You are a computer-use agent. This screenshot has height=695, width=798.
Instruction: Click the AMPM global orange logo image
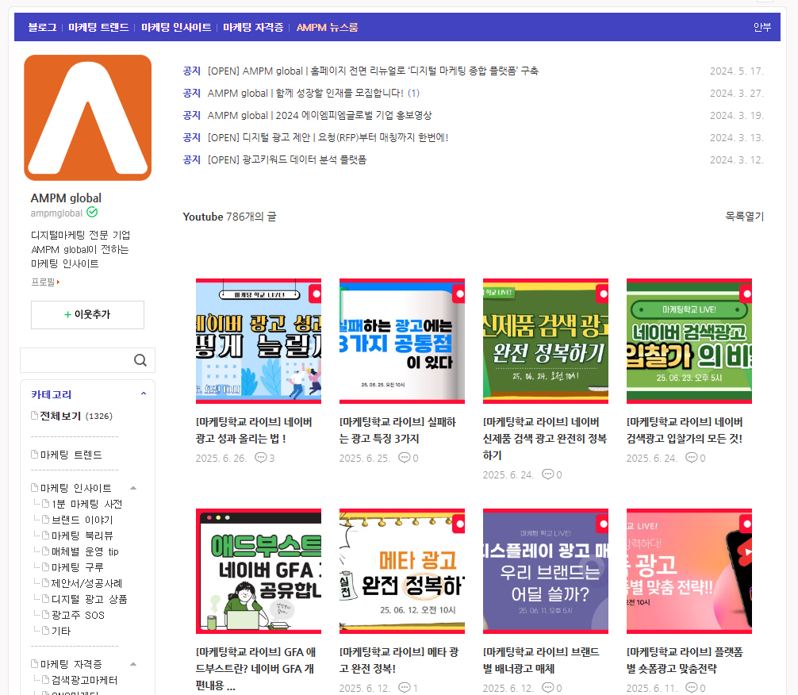(x=87, y=117)
